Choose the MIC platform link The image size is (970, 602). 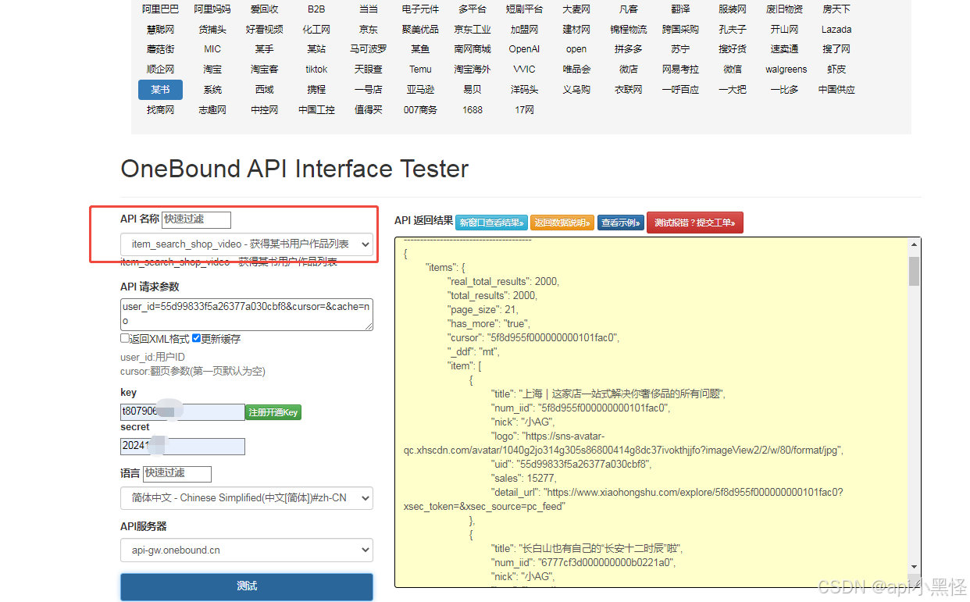[x=212, y=49]
